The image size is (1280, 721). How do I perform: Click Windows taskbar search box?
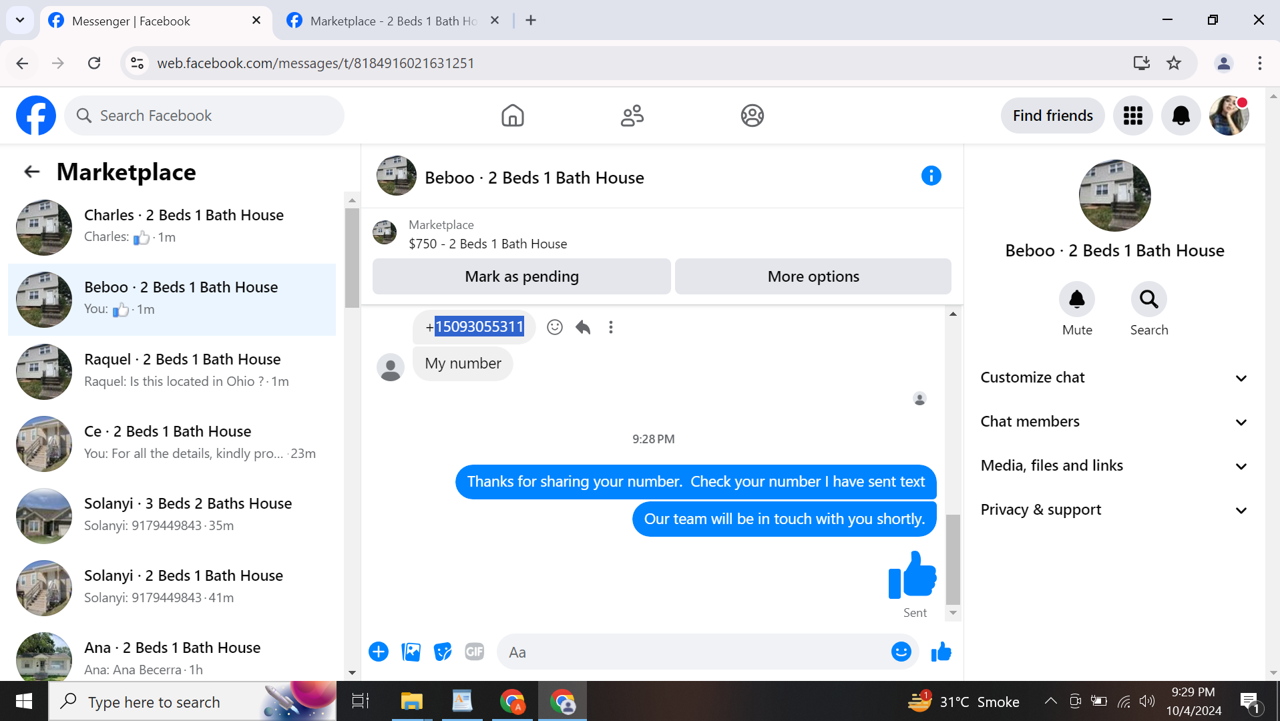tap(192, 701)
